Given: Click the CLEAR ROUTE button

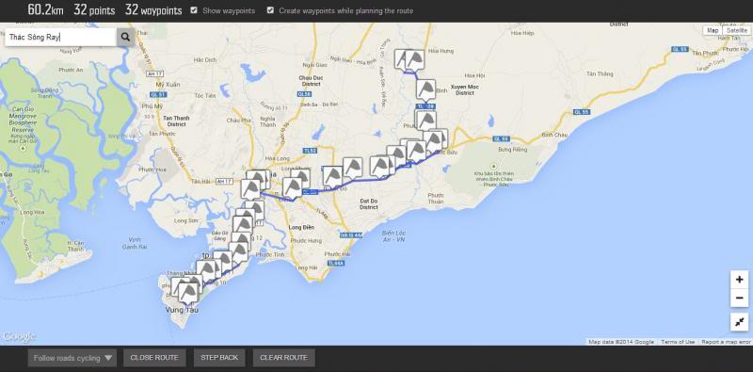Looking at the screenshot, I should [x=284, y=358].
